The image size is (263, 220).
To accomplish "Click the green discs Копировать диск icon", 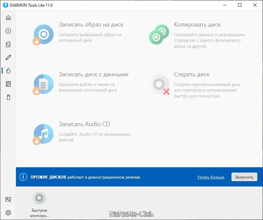I will 159,35.
